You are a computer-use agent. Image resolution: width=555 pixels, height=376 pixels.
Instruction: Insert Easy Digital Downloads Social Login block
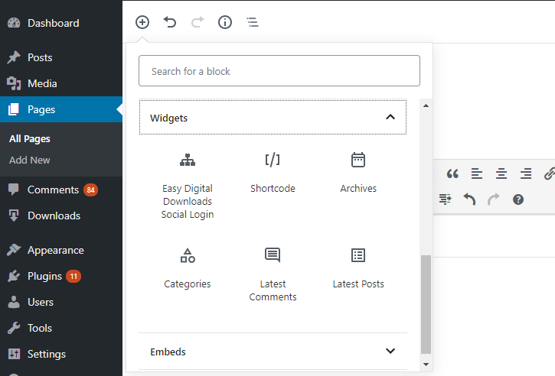pos(188,186)
